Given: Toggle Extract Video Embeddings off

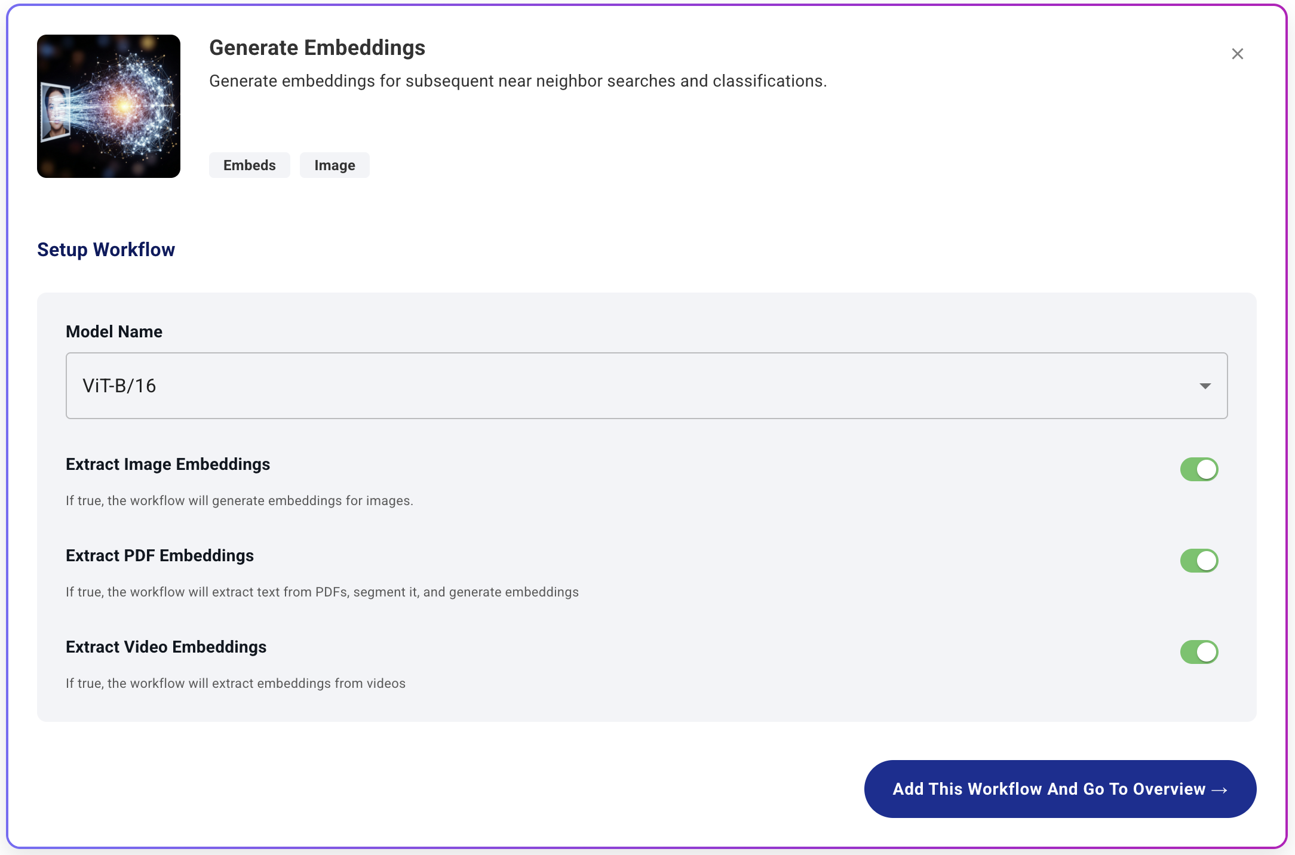Looking at the screenshot, I should coord(1199,652).
